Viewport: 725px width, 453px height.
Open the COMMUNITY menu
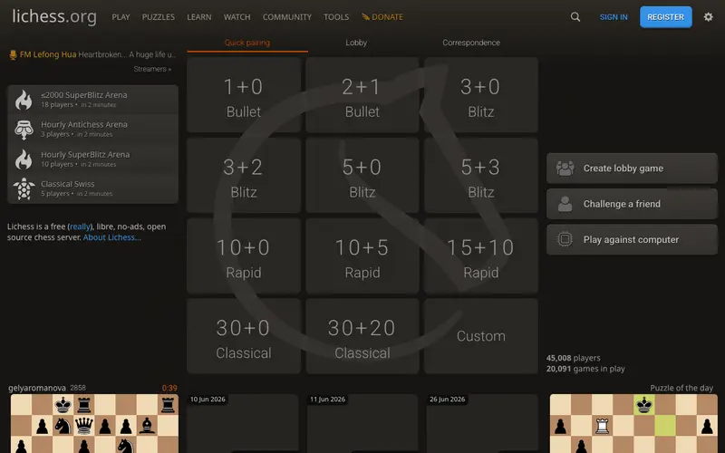(287, 17)
